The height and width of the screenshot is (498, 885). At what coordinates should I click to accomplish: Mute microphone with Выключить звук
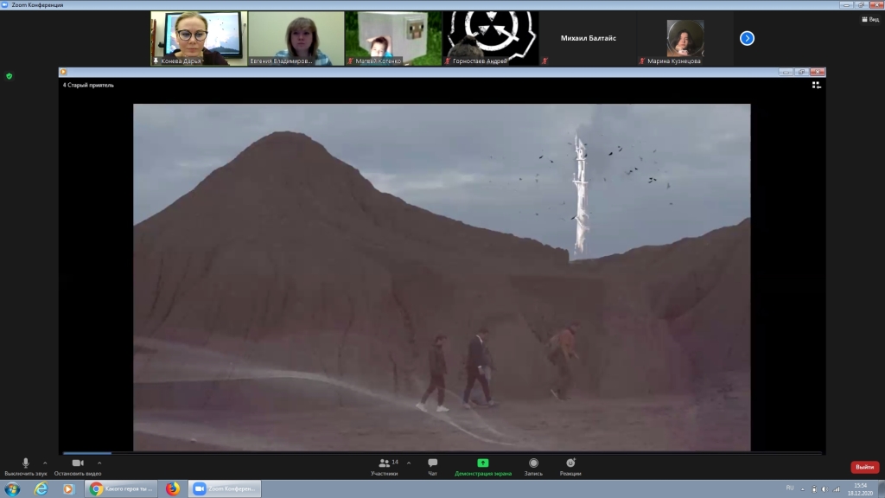(x=25, y=466)
